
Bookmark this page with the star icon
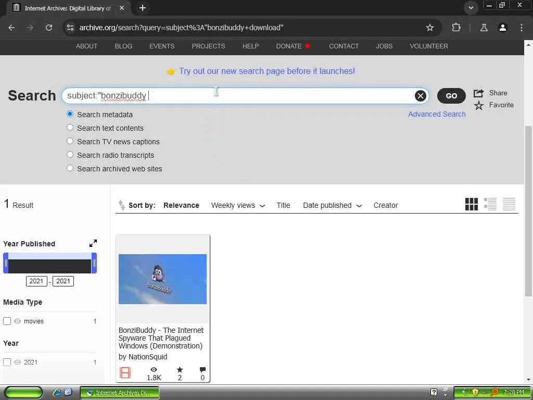click(430, 28)
